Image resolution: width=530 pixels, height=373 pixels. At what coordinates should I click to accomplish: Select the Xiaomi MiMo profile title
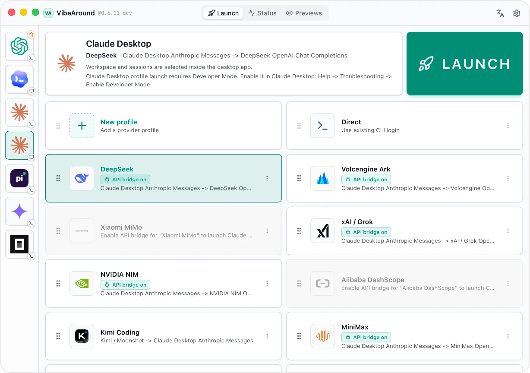pos(121,228)
